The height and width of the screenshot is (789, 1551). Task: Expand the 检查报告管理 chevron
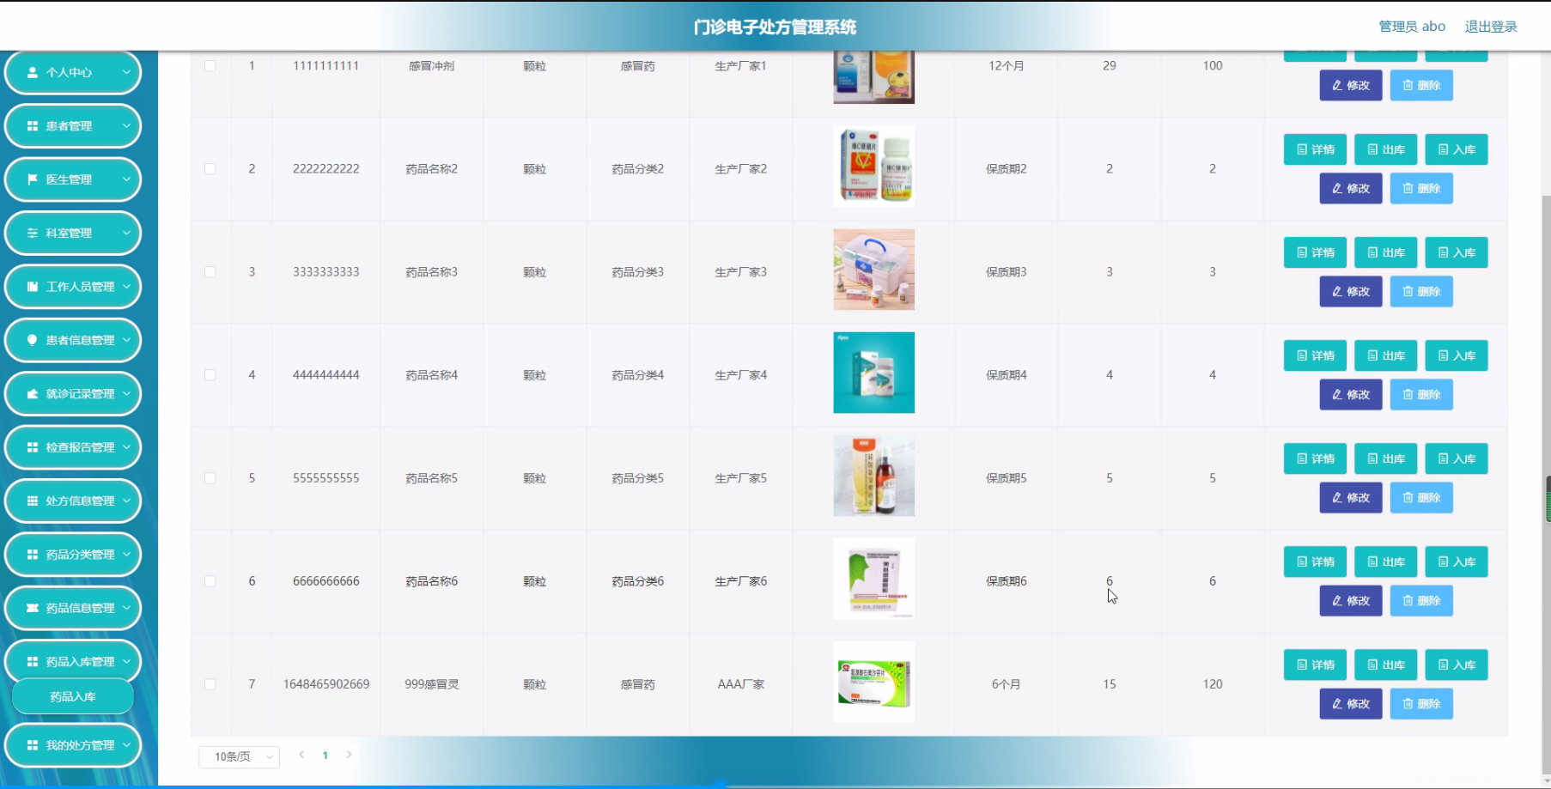pos(126,447)
